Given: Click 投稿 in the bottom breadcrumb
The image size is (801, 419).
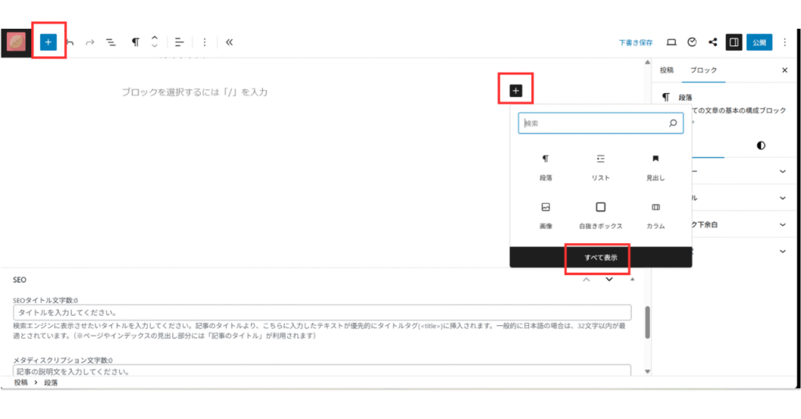Looking at the screenshot, I should [21, 382].
